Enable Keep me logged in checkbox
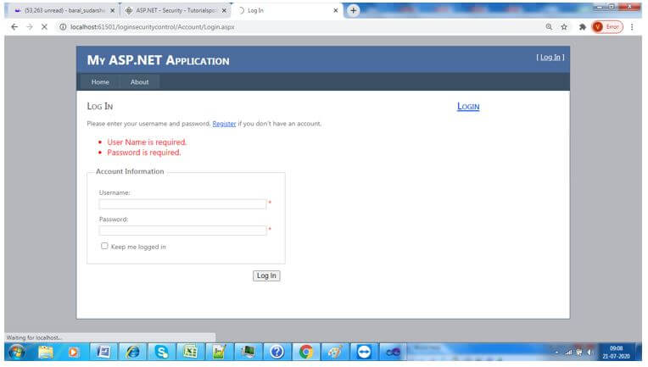The image size is (648, 367). point(104,246)
